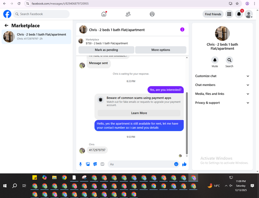Open the Groups icon in top nav
This screenshot has width=259, height=198.
point(152,14)
